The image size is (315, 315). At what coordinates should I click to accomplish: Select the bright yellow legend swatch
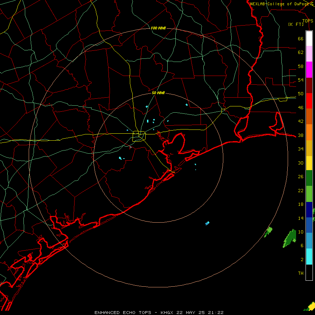tap(309, 163)
